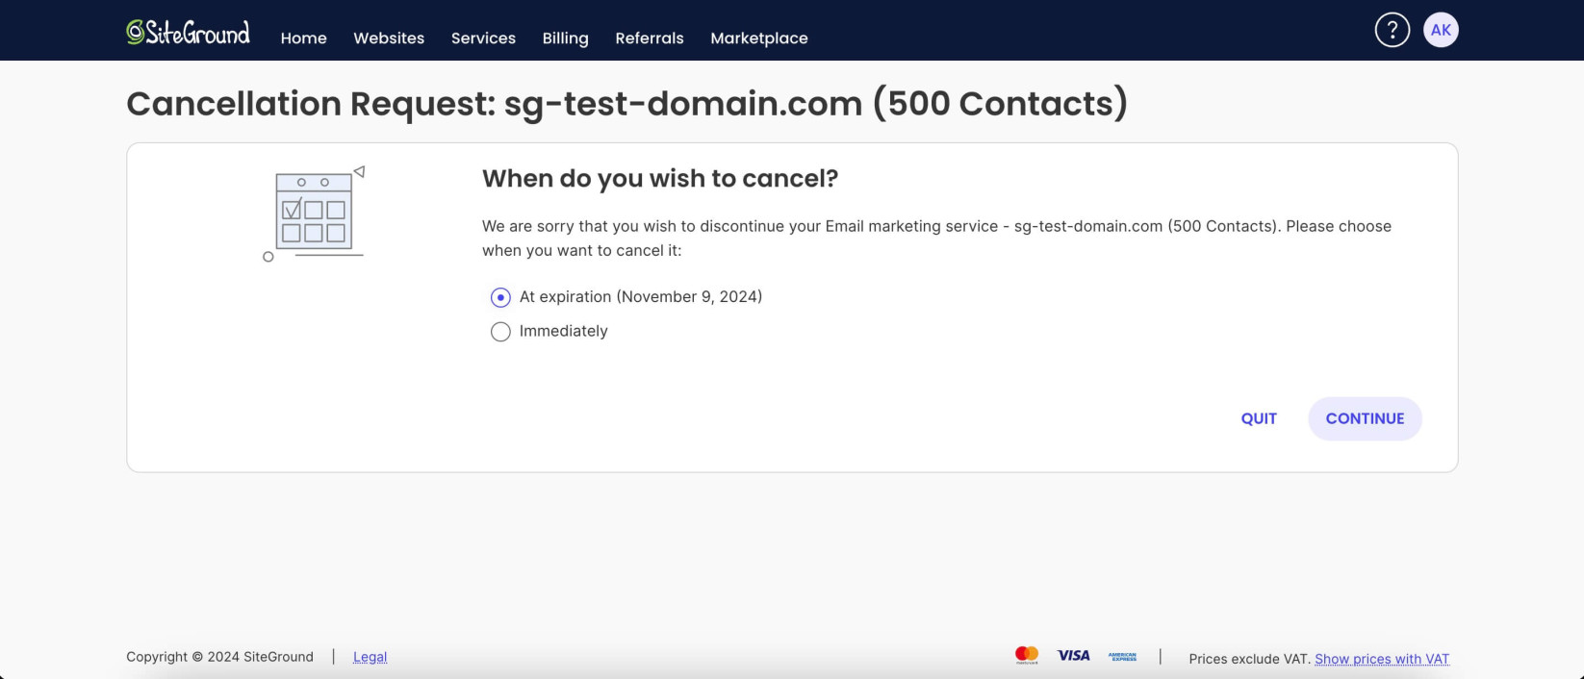The height and width of the screenshot is (679, 1584).
Task: Click the VISA payment icon
Action: click(x=1074, y=656)
